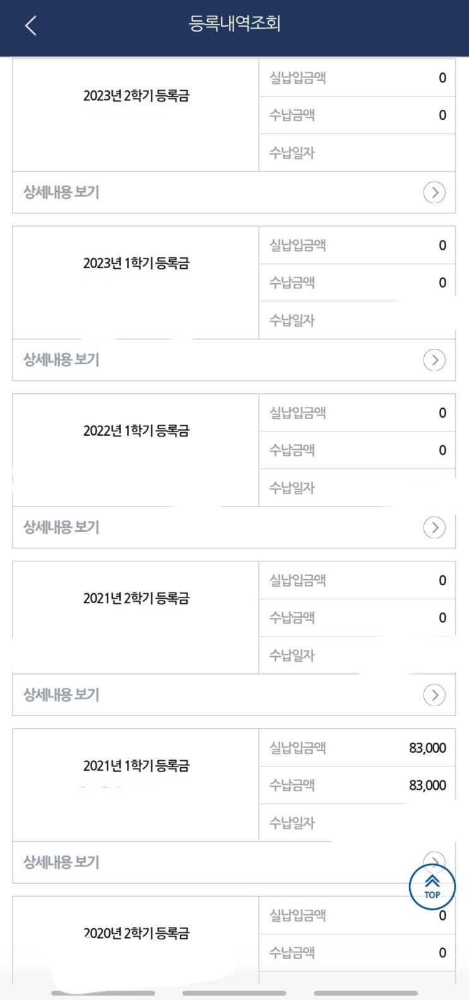The image size is (469, 1000).
Task: Click the 등록내역조회 page title
Action: [234, 24]
